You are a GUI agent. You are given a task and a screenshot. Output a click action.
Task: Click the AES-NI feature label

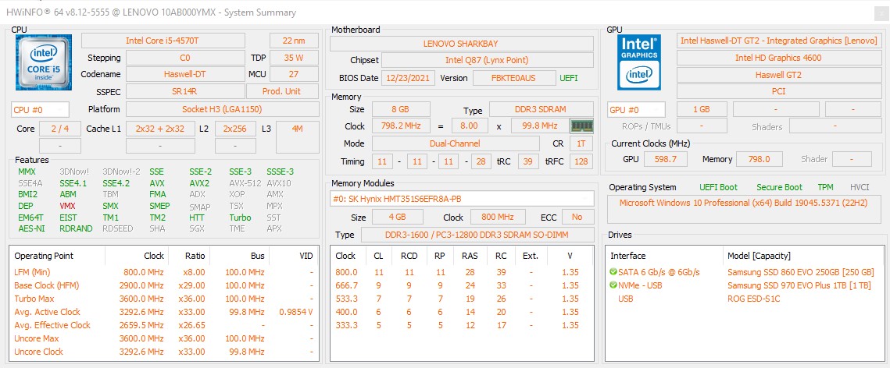[x=31, y=228]
